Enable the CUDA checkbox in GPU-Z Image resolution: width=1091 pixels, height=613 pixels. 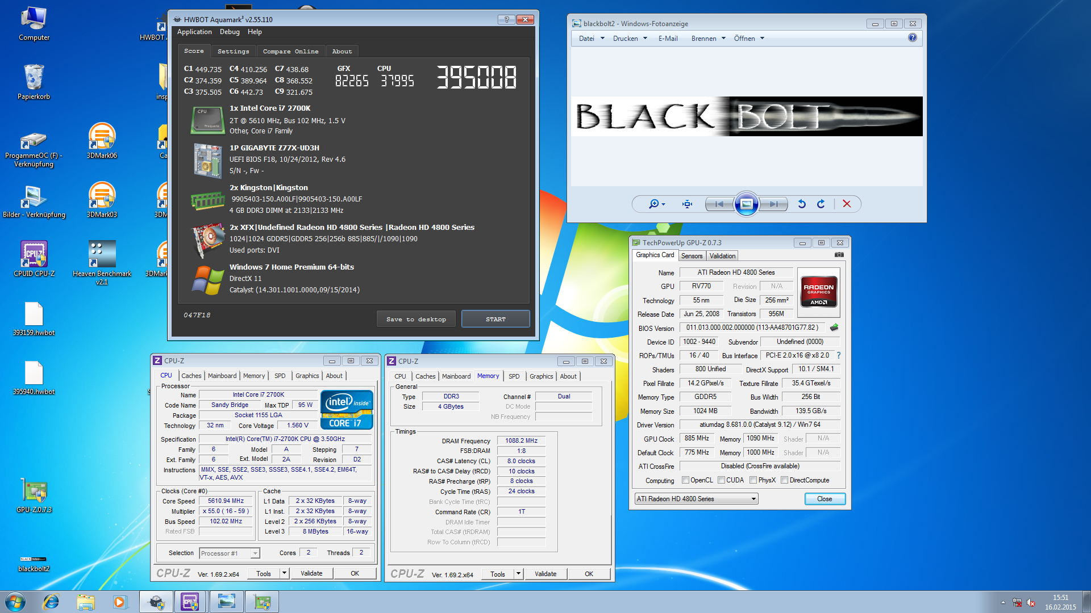[x=721, y=480]
